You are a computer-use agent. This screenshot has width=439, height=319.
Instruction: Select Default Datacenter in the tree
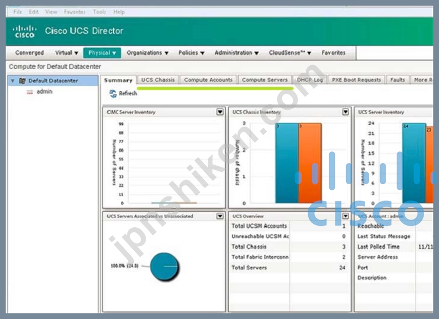(x=53, y=81)
